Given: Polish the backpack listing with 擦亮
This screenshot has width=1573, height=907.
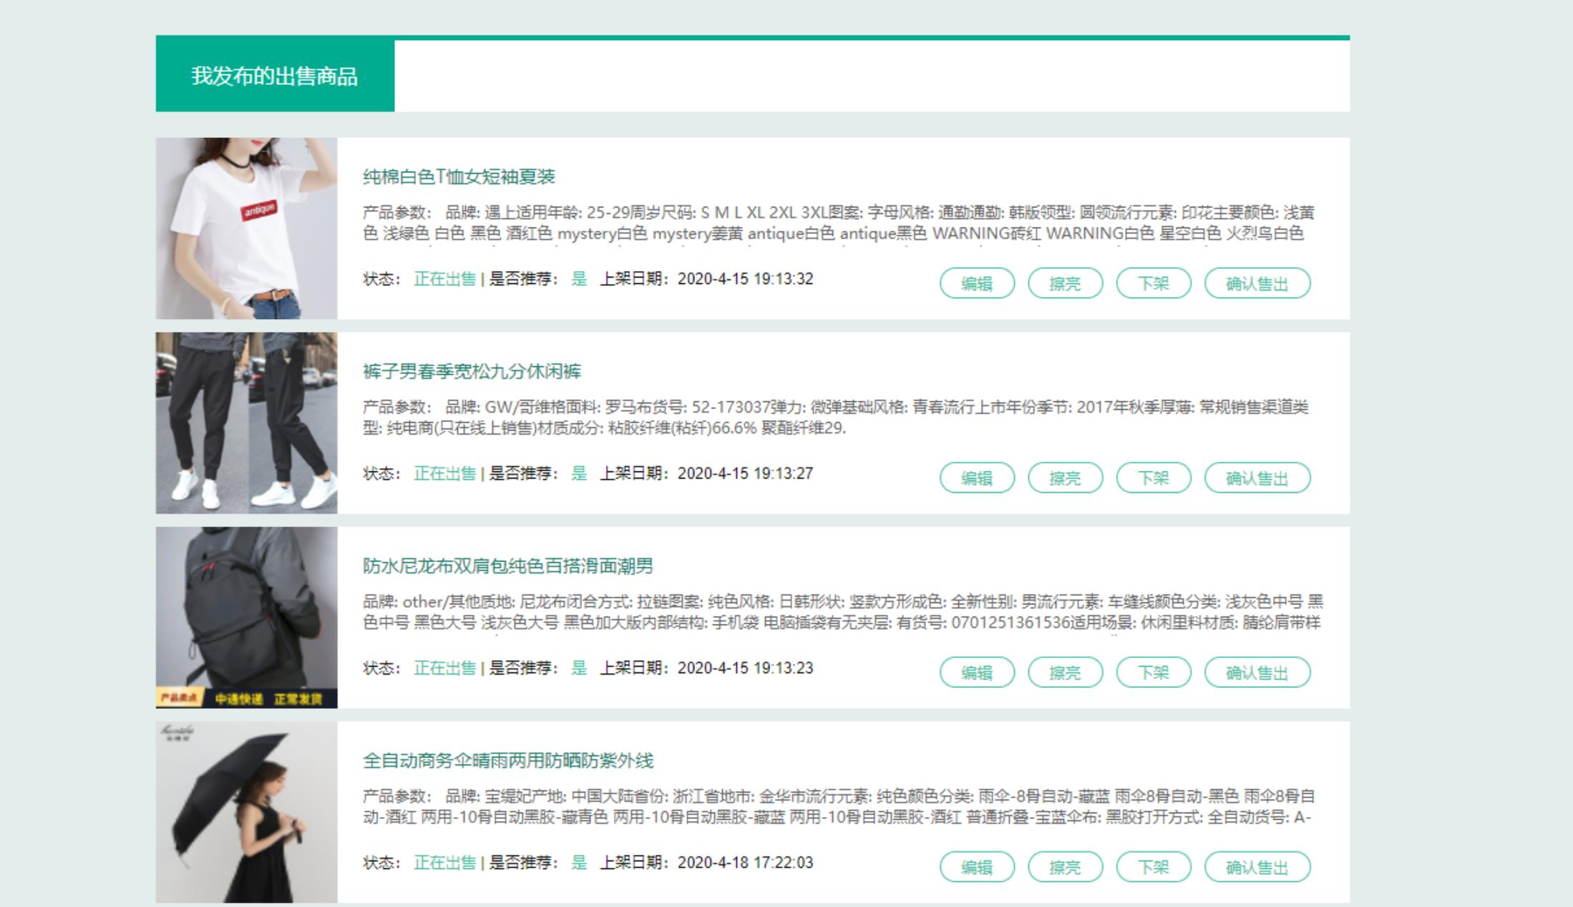Looking at the screenshot, I should pos(1066,672).
